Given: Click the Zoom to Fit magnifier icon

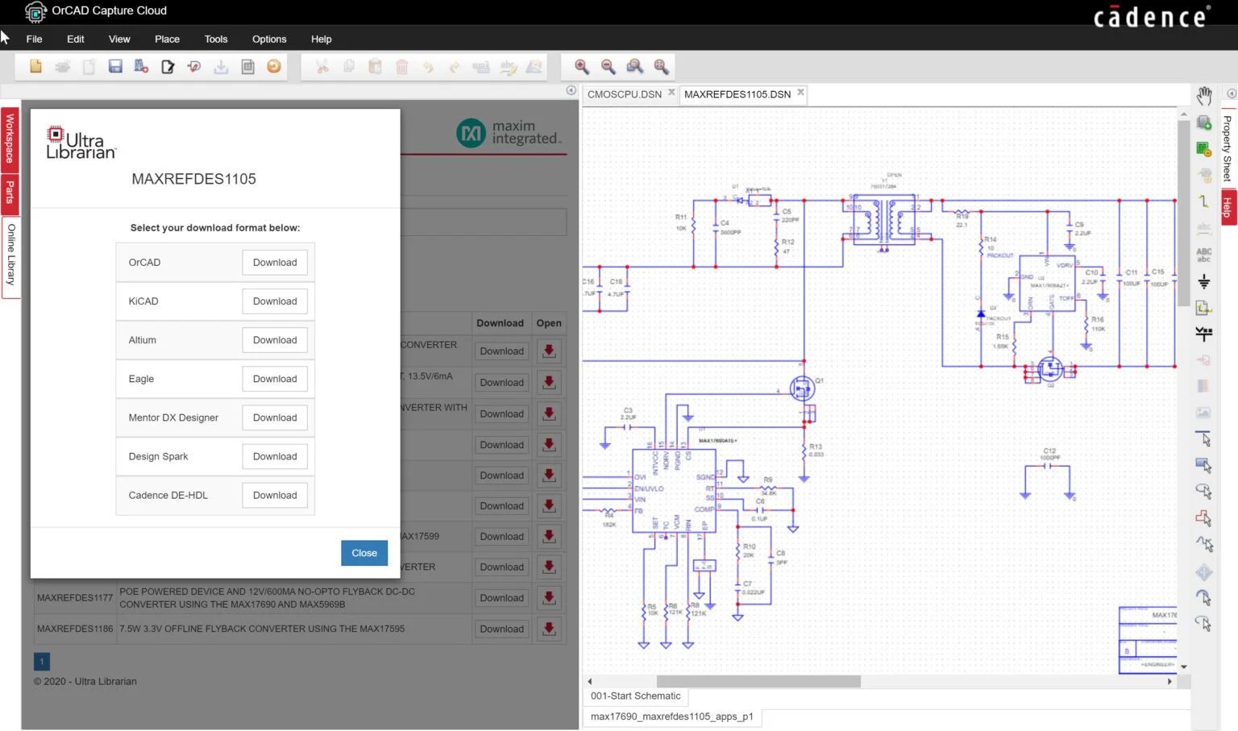Looking at the screenshot, I should point(662,67).
